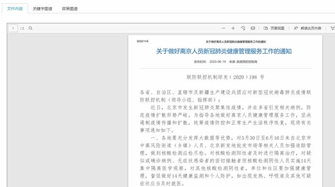
Task: Open the 页面视图 page view button
Action: (274, 28)
